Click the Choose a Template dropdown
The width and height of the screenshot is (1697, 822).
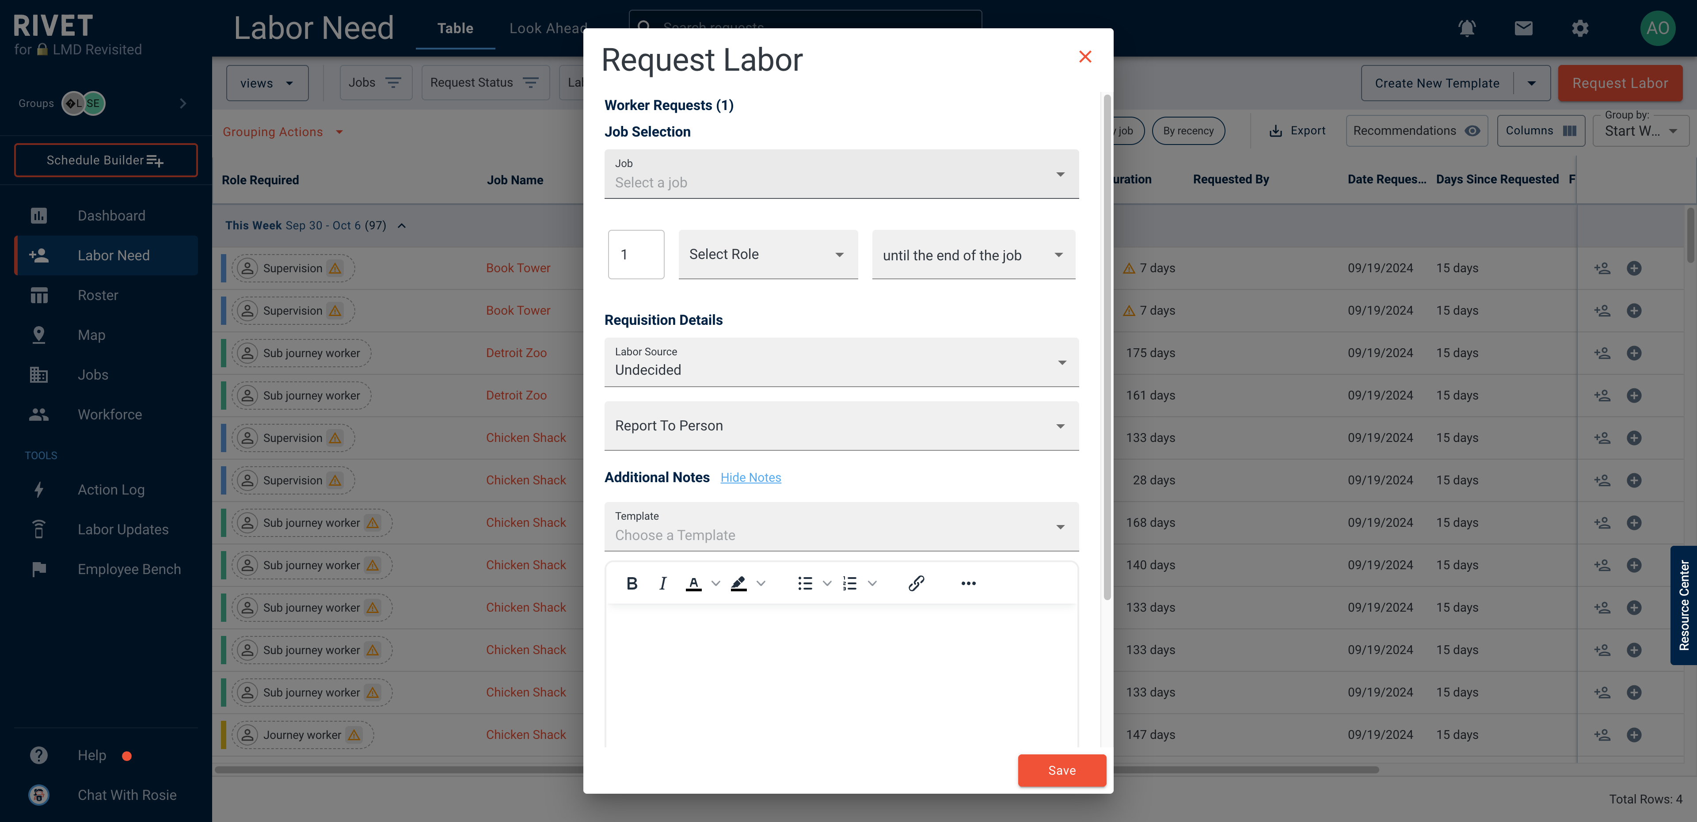(x=839, y=534)
